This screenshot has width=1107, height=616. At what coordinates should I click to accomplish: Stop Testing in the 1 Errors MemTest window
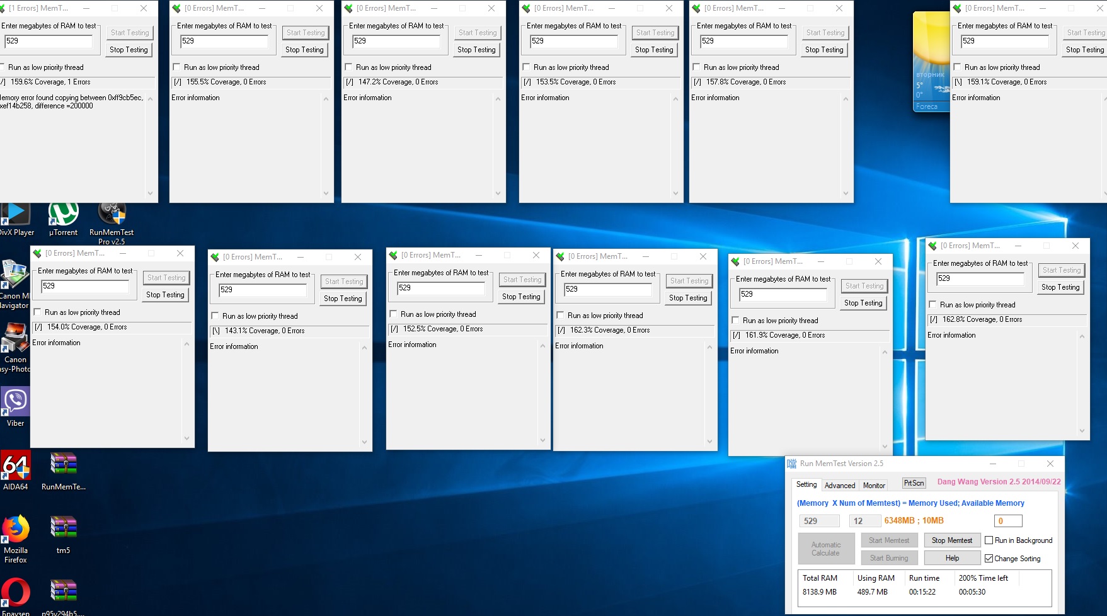(x=129, y=50)
